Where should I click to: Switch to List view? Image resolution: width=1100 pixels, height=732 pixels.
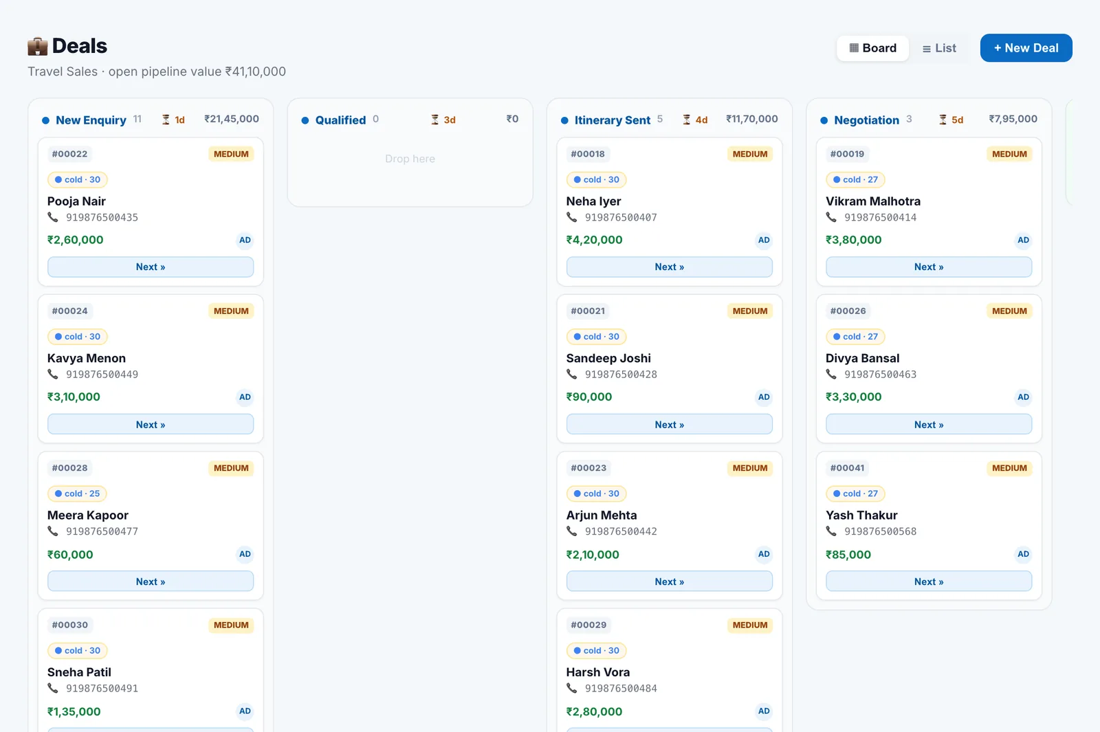point(939,48)
